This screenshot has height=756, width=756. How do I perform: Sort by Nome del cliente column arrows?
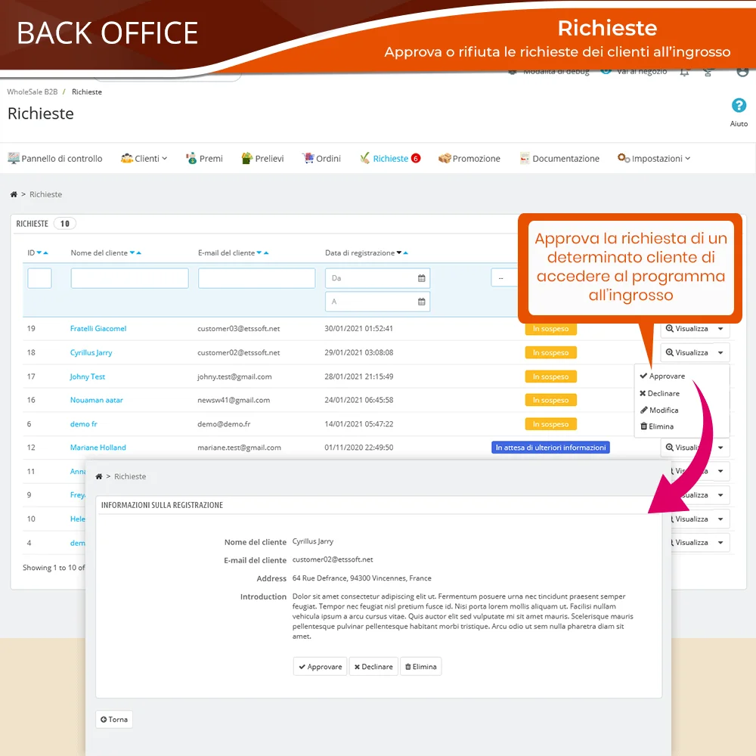pos(135,253)
